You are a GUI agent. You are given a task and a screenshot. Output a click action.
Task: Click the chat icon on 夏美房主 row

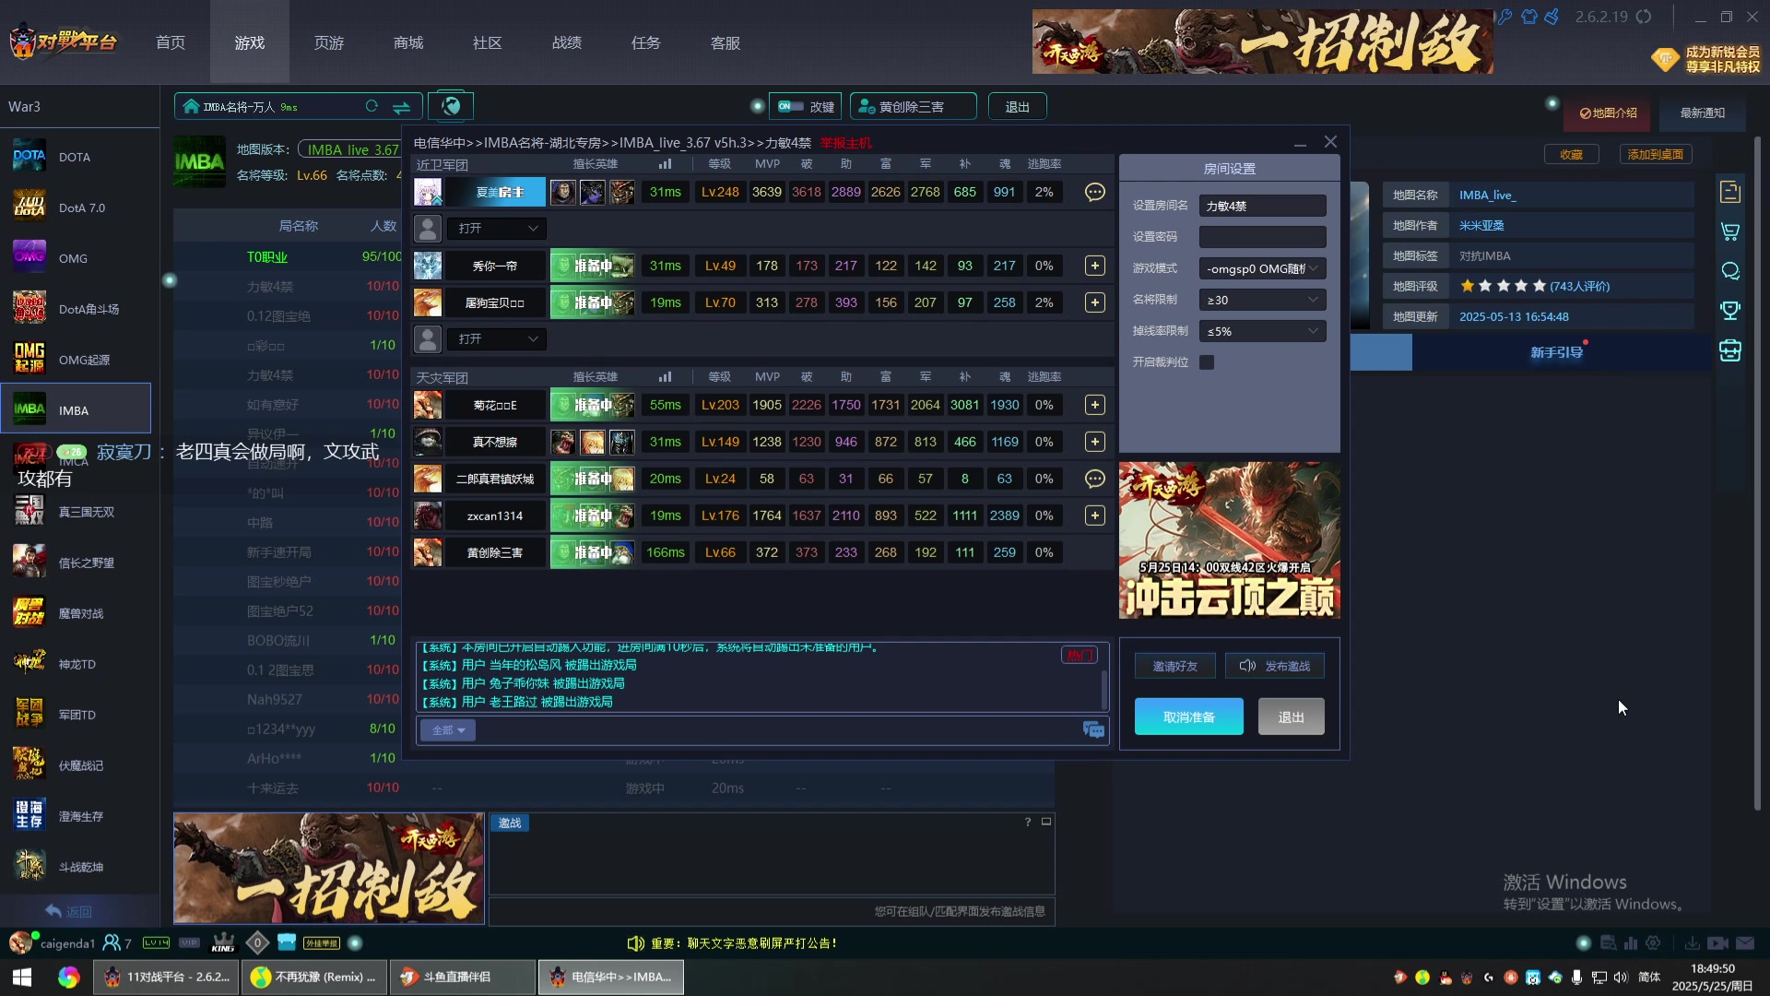tap(1094, 192)
